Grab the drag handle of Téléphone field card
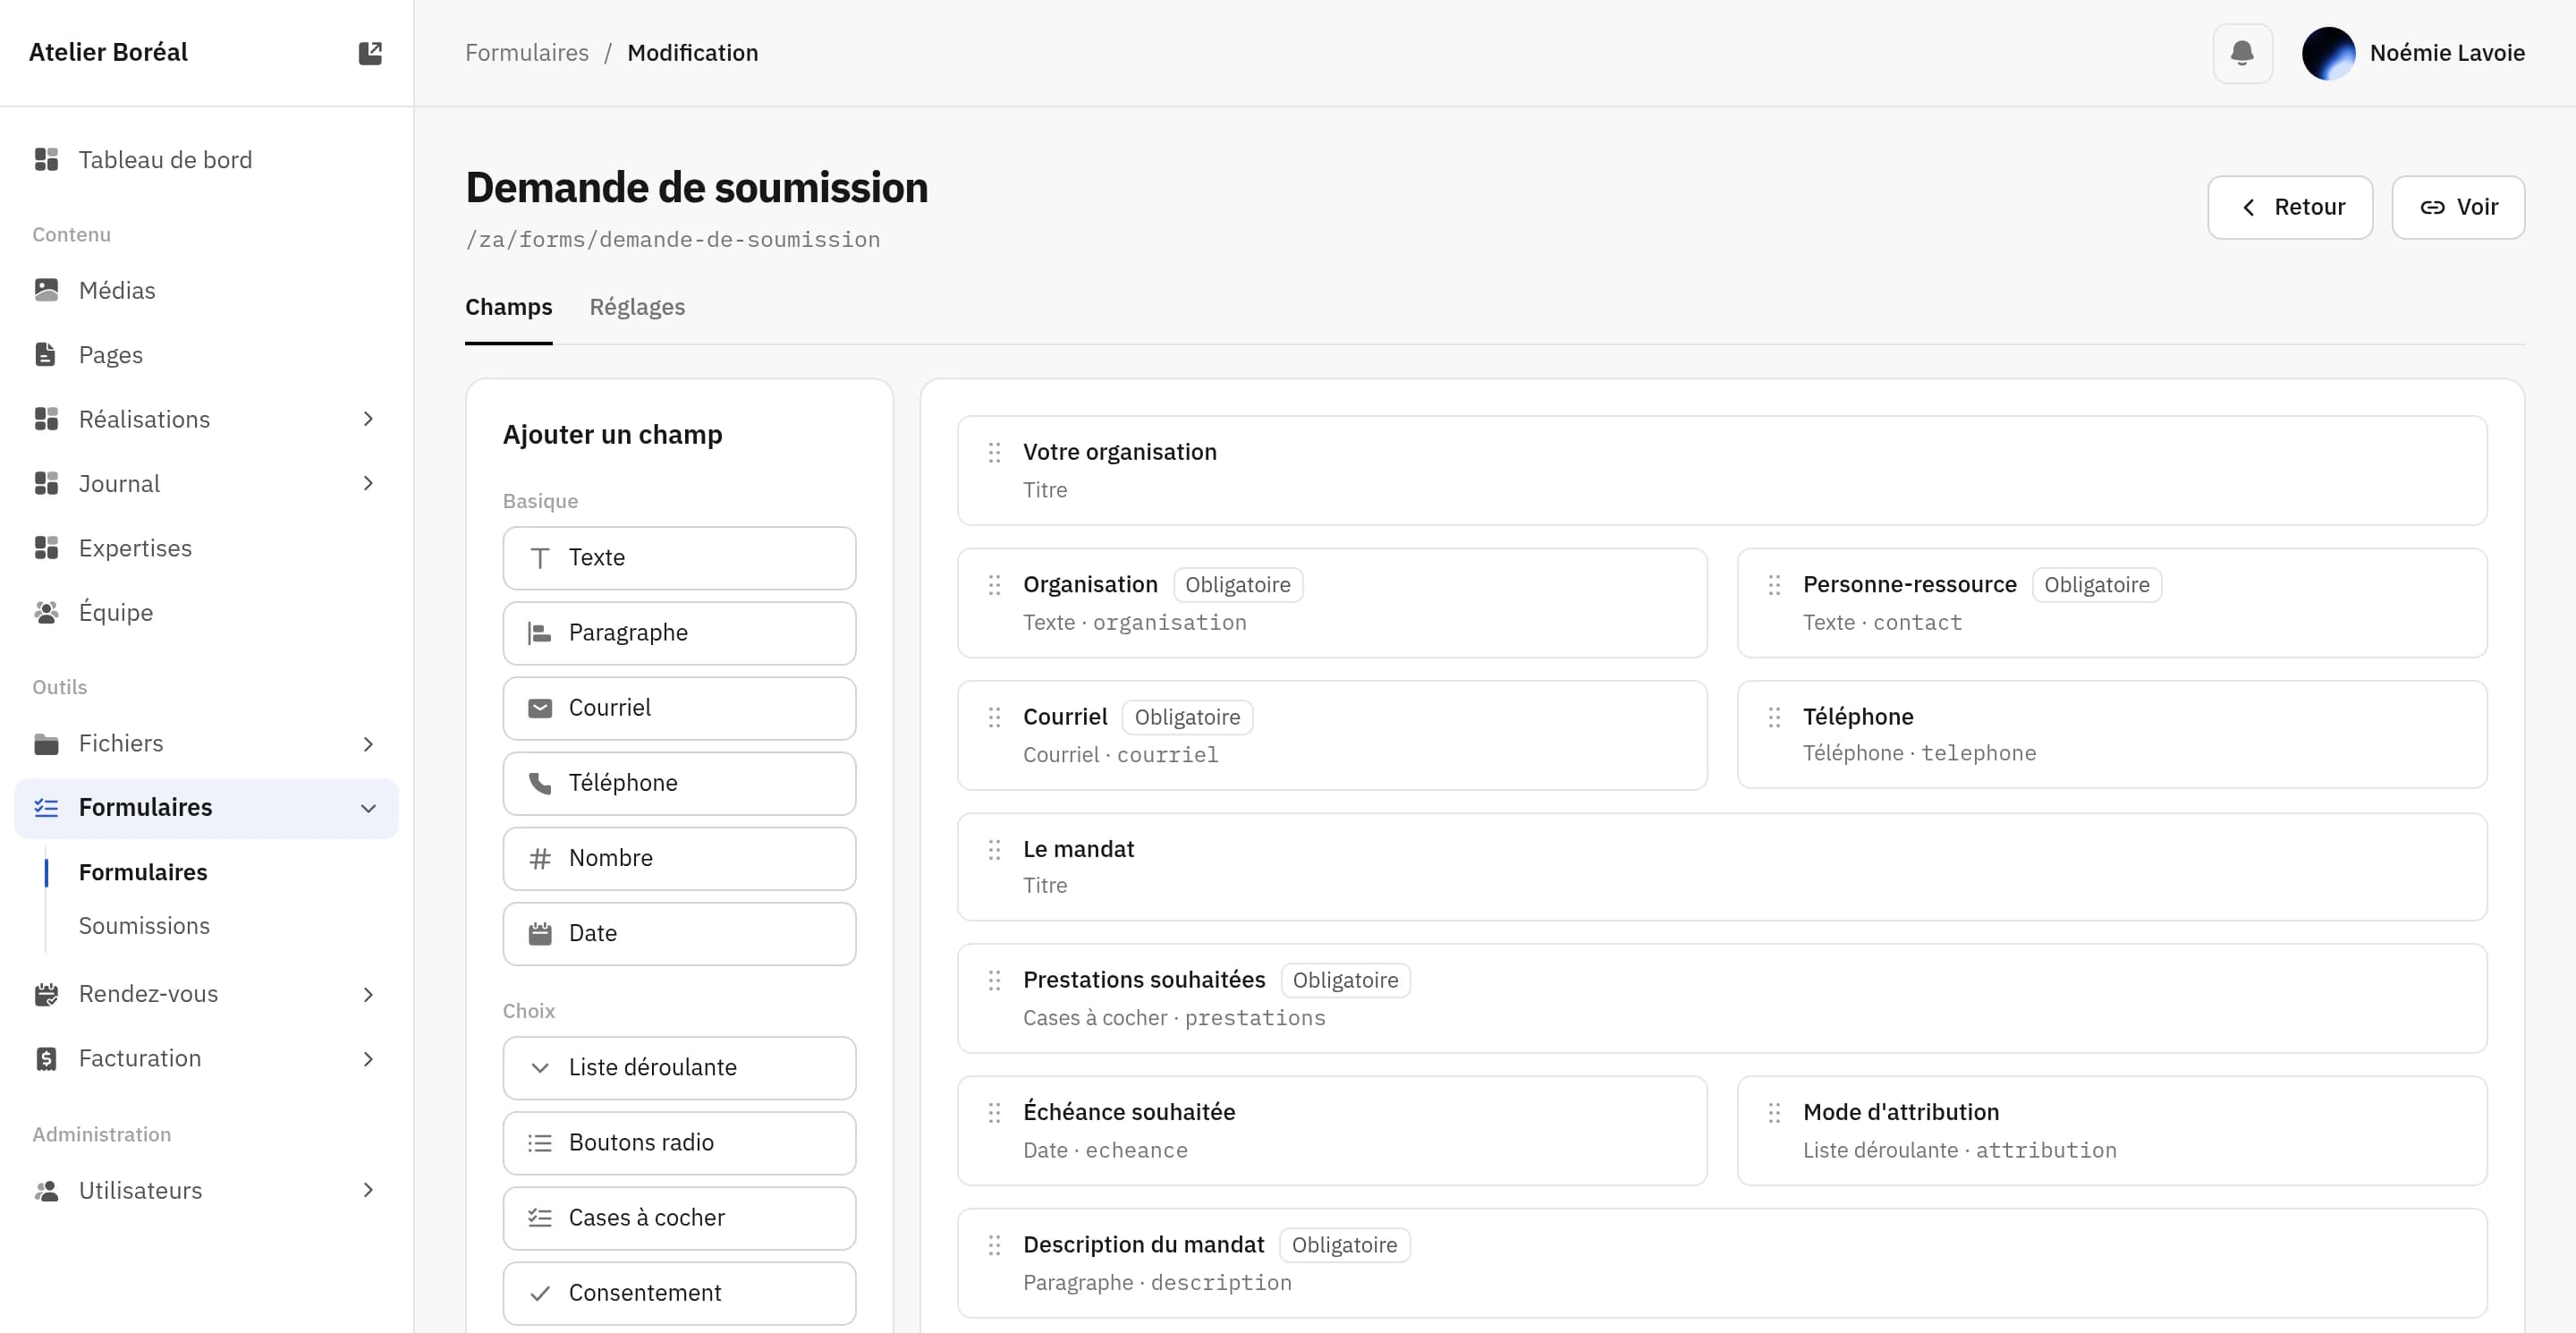Viewport: 2576px width, 1333px height. click(x=1774, y=717)
